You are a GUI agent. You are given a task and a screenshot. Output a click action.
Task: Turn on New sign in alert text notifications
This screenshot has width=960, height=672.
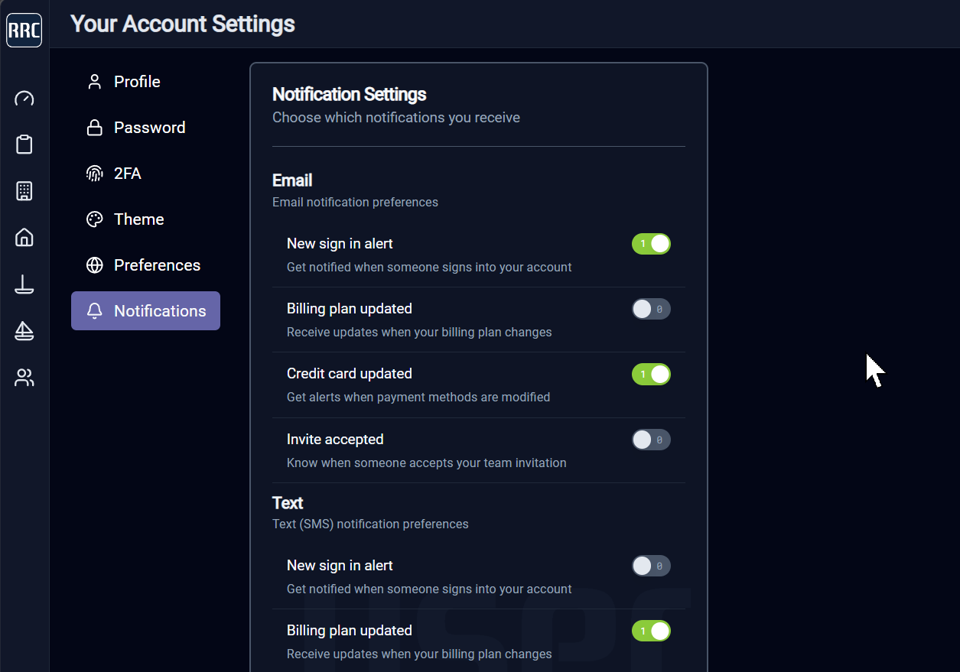(651, 566)
